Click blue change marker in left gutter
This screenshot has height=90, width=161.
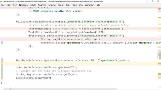[2, 42]
